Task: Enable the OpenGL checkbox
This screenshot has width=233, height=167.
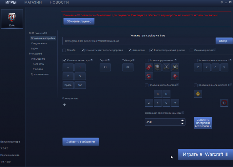Action: pyautogui.click(x=64, y=50)
